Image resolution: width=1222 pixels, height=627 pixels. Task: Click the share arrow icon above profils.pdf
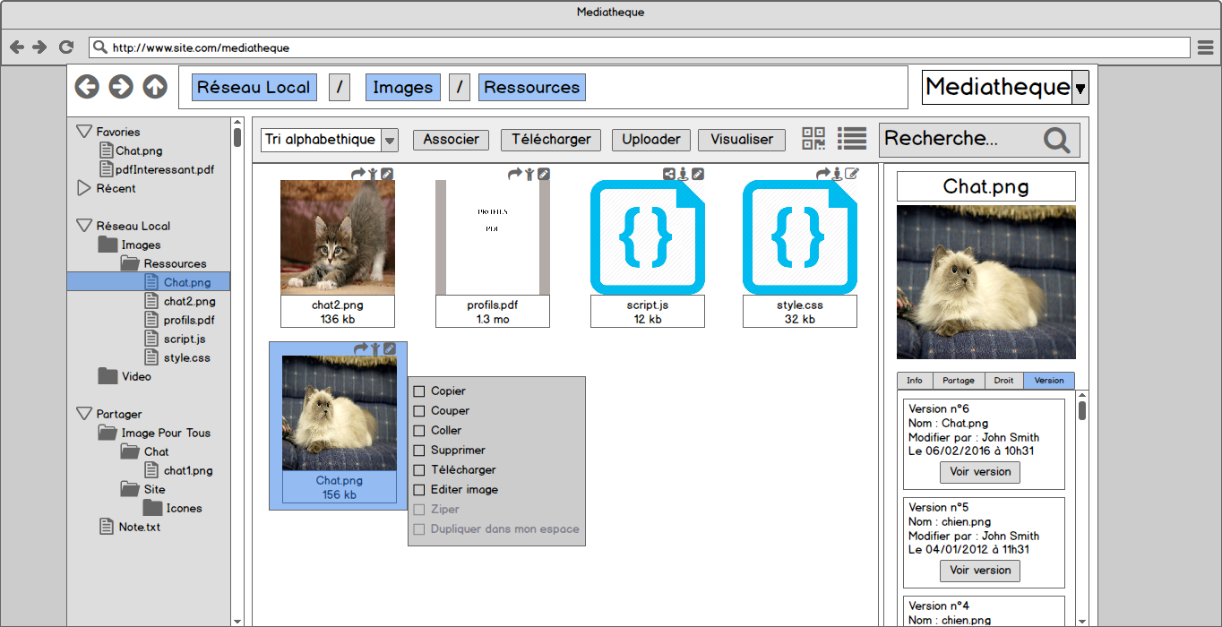click(514, 174)
